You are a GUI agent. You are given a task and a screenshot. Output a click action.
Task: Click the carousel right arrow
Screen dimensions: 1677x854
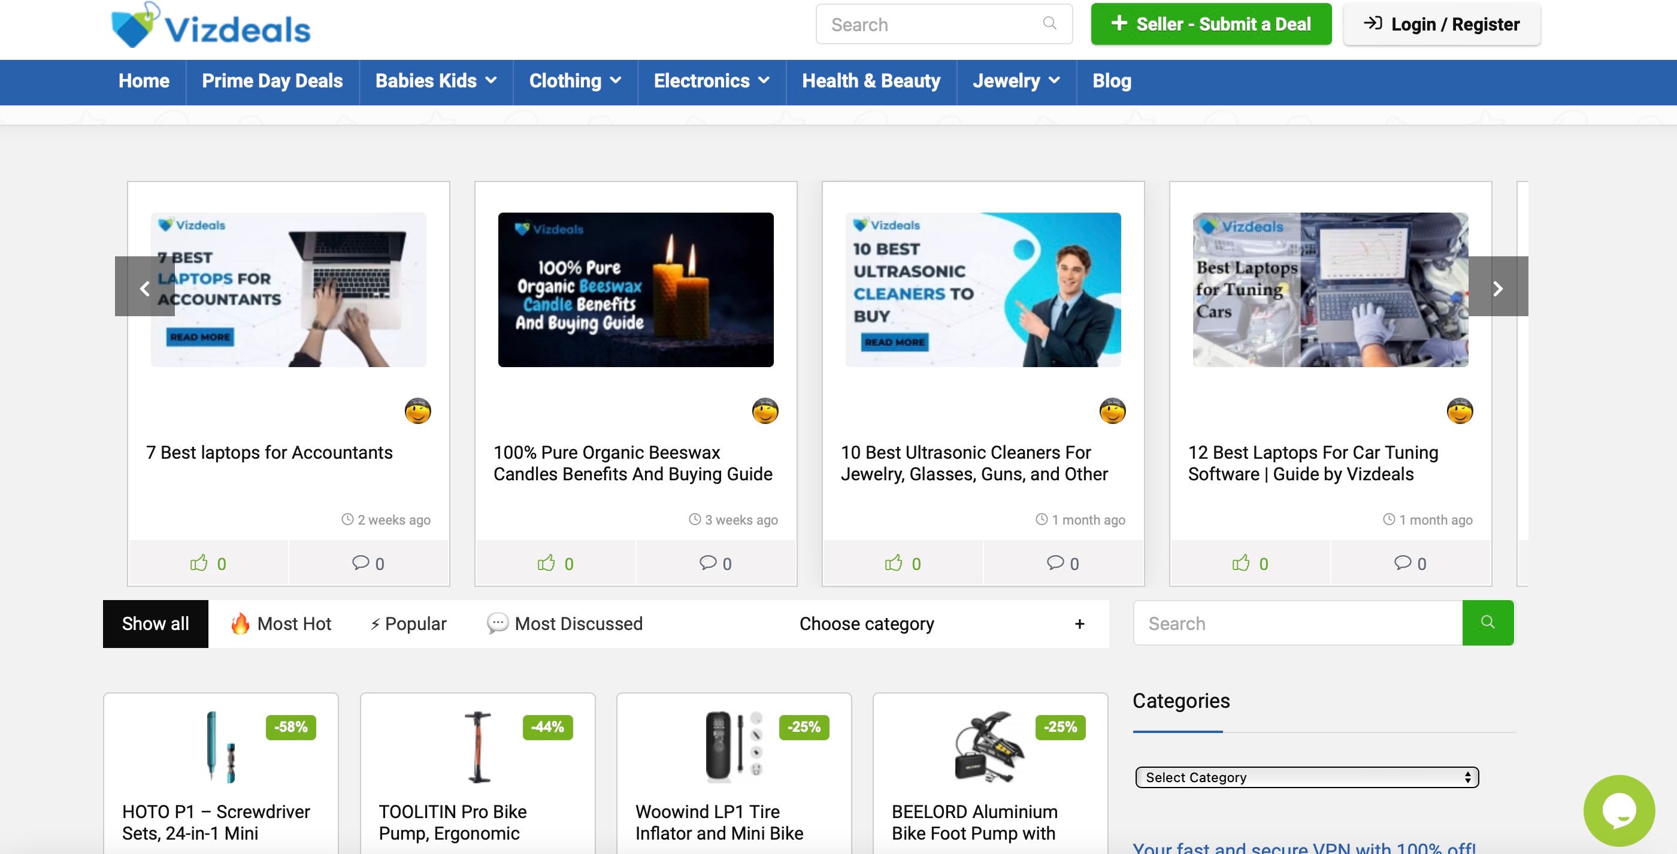1499,288
